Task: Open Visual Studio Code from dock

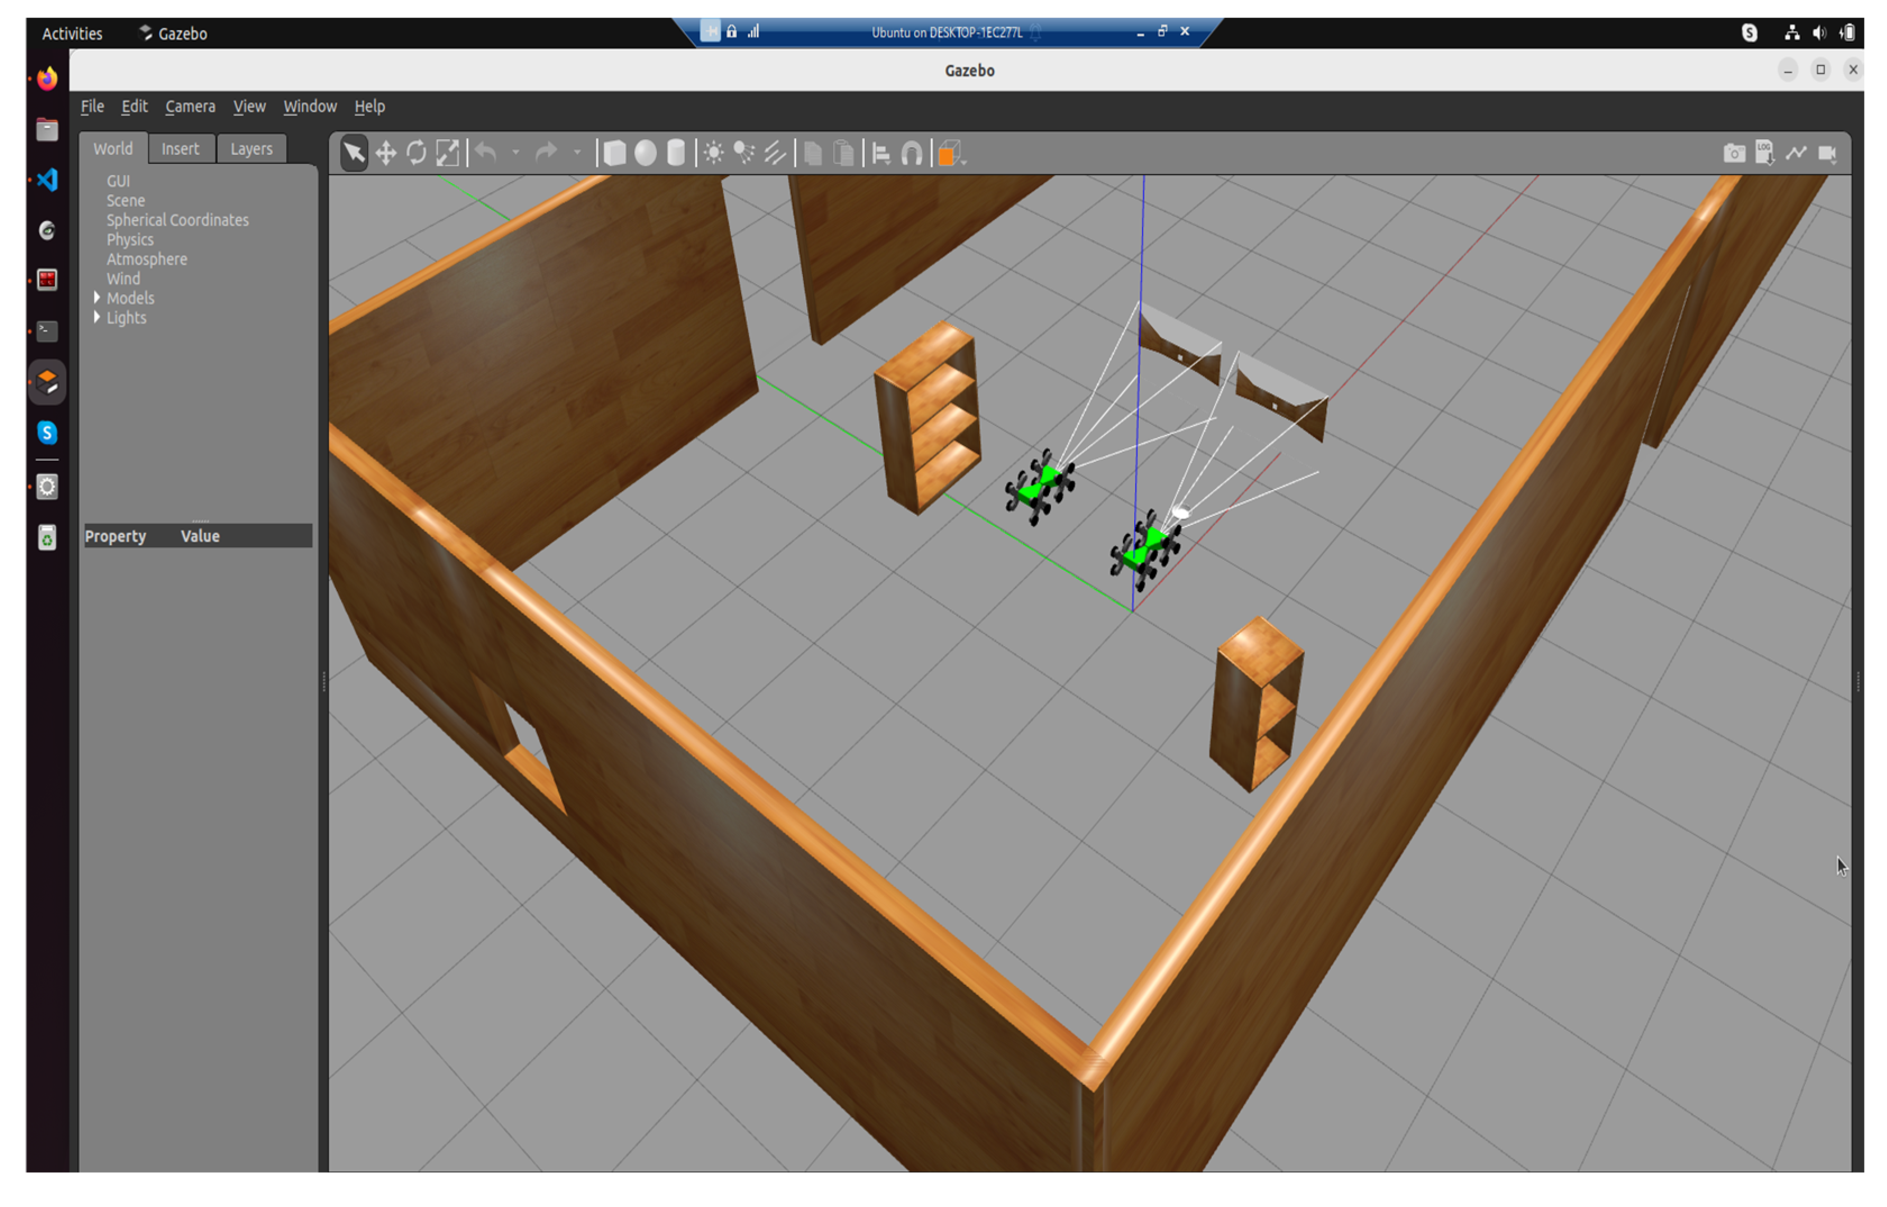Action: pos(47,180)
